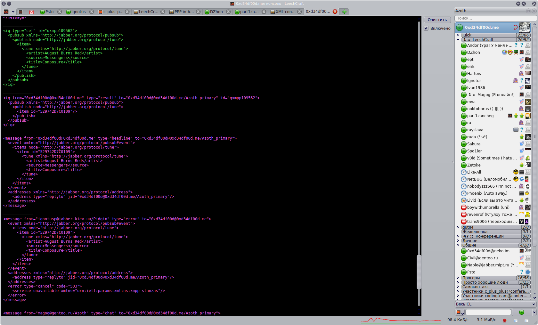Click Hartois's Pidgin client icon
Screen dimensions: 538x325
click(522, 74)
